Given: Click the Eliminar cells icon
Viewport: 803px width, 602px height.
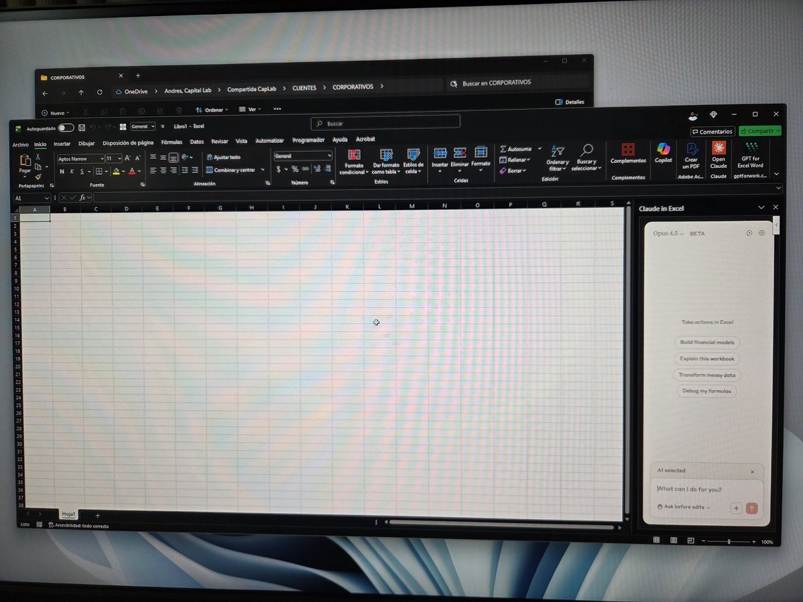Looking at the screenshot, I should [460, 153].
